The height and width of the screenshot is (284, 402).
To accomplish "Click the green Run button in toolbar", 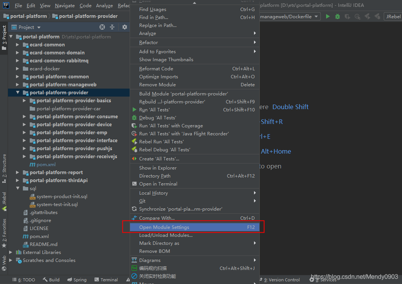I will [328, 17].
